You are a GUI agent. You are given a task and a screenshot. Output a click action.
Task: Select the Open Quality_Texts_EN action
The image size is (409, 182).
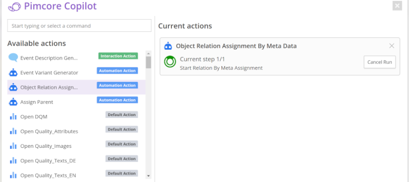(76, 174)
